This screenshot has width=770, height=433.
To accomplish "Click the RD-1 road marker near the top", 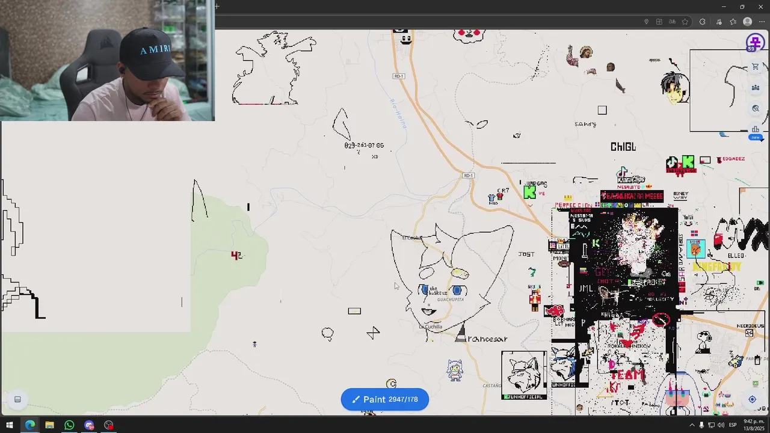I will [398, 76].
